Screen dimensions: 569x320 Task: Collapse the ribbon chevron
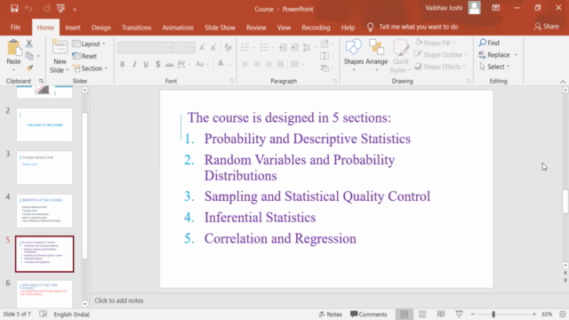[x=563, y=82]
